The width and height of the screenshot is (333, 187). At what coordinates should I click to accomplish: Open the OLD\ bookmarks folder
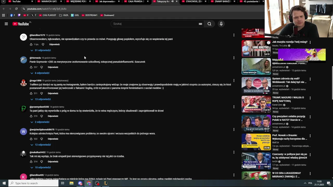64,15
